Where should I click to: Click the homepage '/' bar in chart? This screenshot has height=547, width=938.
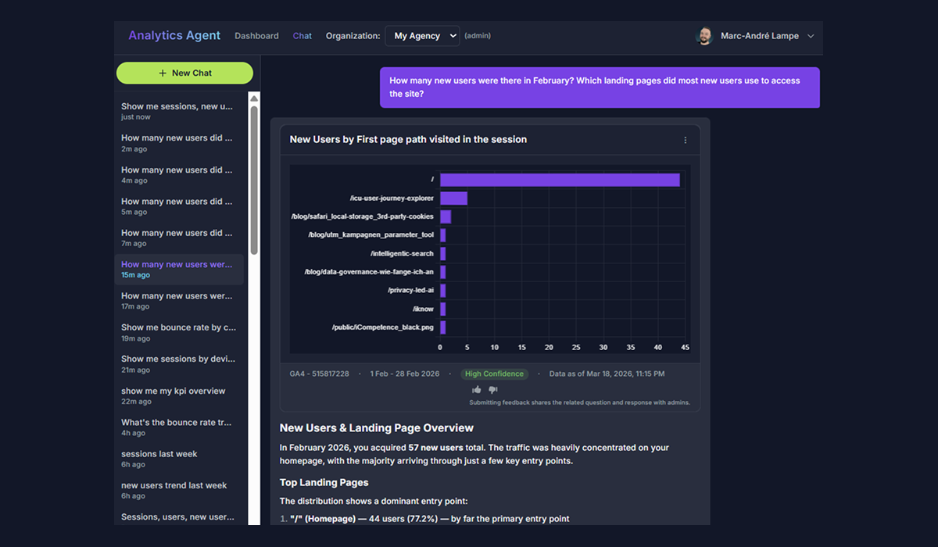click(x=560, y=180)
